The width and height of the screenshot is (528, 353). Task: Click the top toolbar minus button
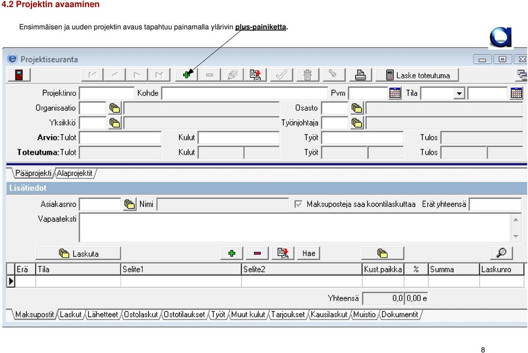tap(210, 75)
